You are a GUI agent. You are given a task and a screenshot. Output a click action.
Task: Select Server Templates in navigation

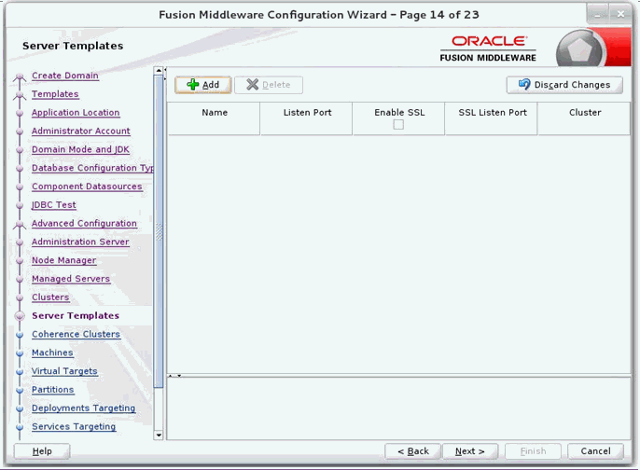[x=76, y=316]
